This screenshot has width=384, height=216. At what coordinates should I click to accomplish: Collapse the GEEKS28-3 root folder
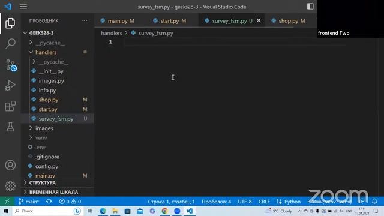[58, 33]
